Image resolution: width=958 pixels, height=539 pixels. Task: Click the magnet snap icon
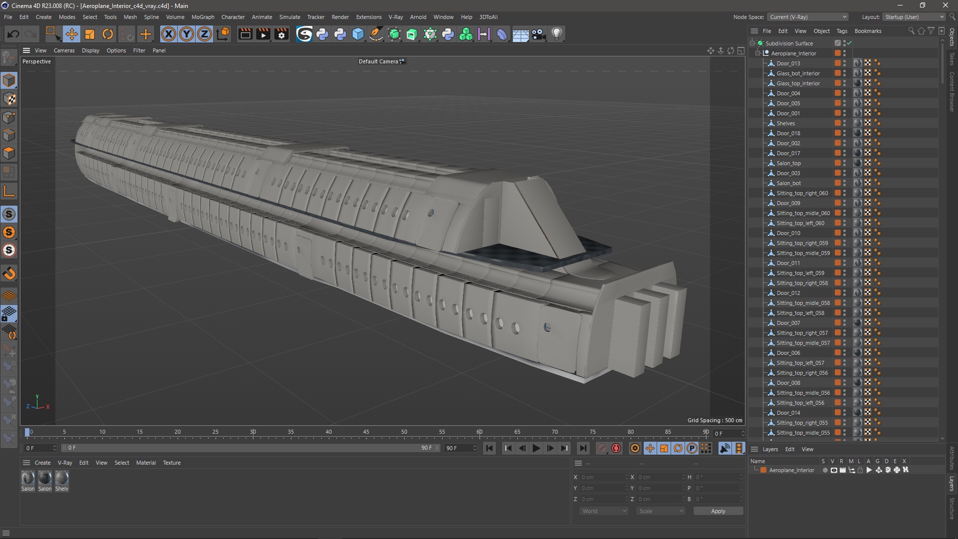(9, 273)
